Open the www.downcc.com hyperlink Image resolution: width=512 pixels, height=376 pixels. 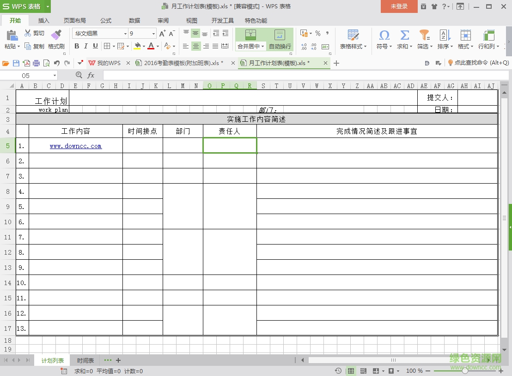click(76, 146)
